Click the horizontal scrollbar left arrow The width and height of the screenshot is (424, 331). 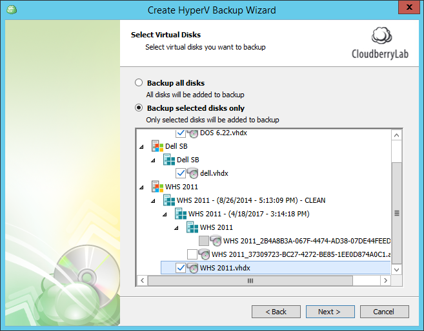click(x=142, y=281)
